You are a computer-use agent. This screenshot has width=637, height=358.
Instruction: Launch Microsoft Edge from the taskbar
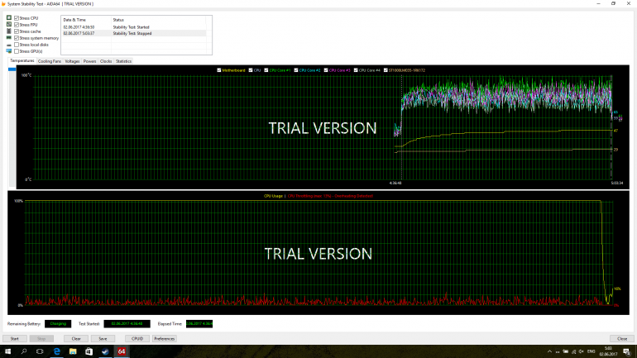point(56,351)
